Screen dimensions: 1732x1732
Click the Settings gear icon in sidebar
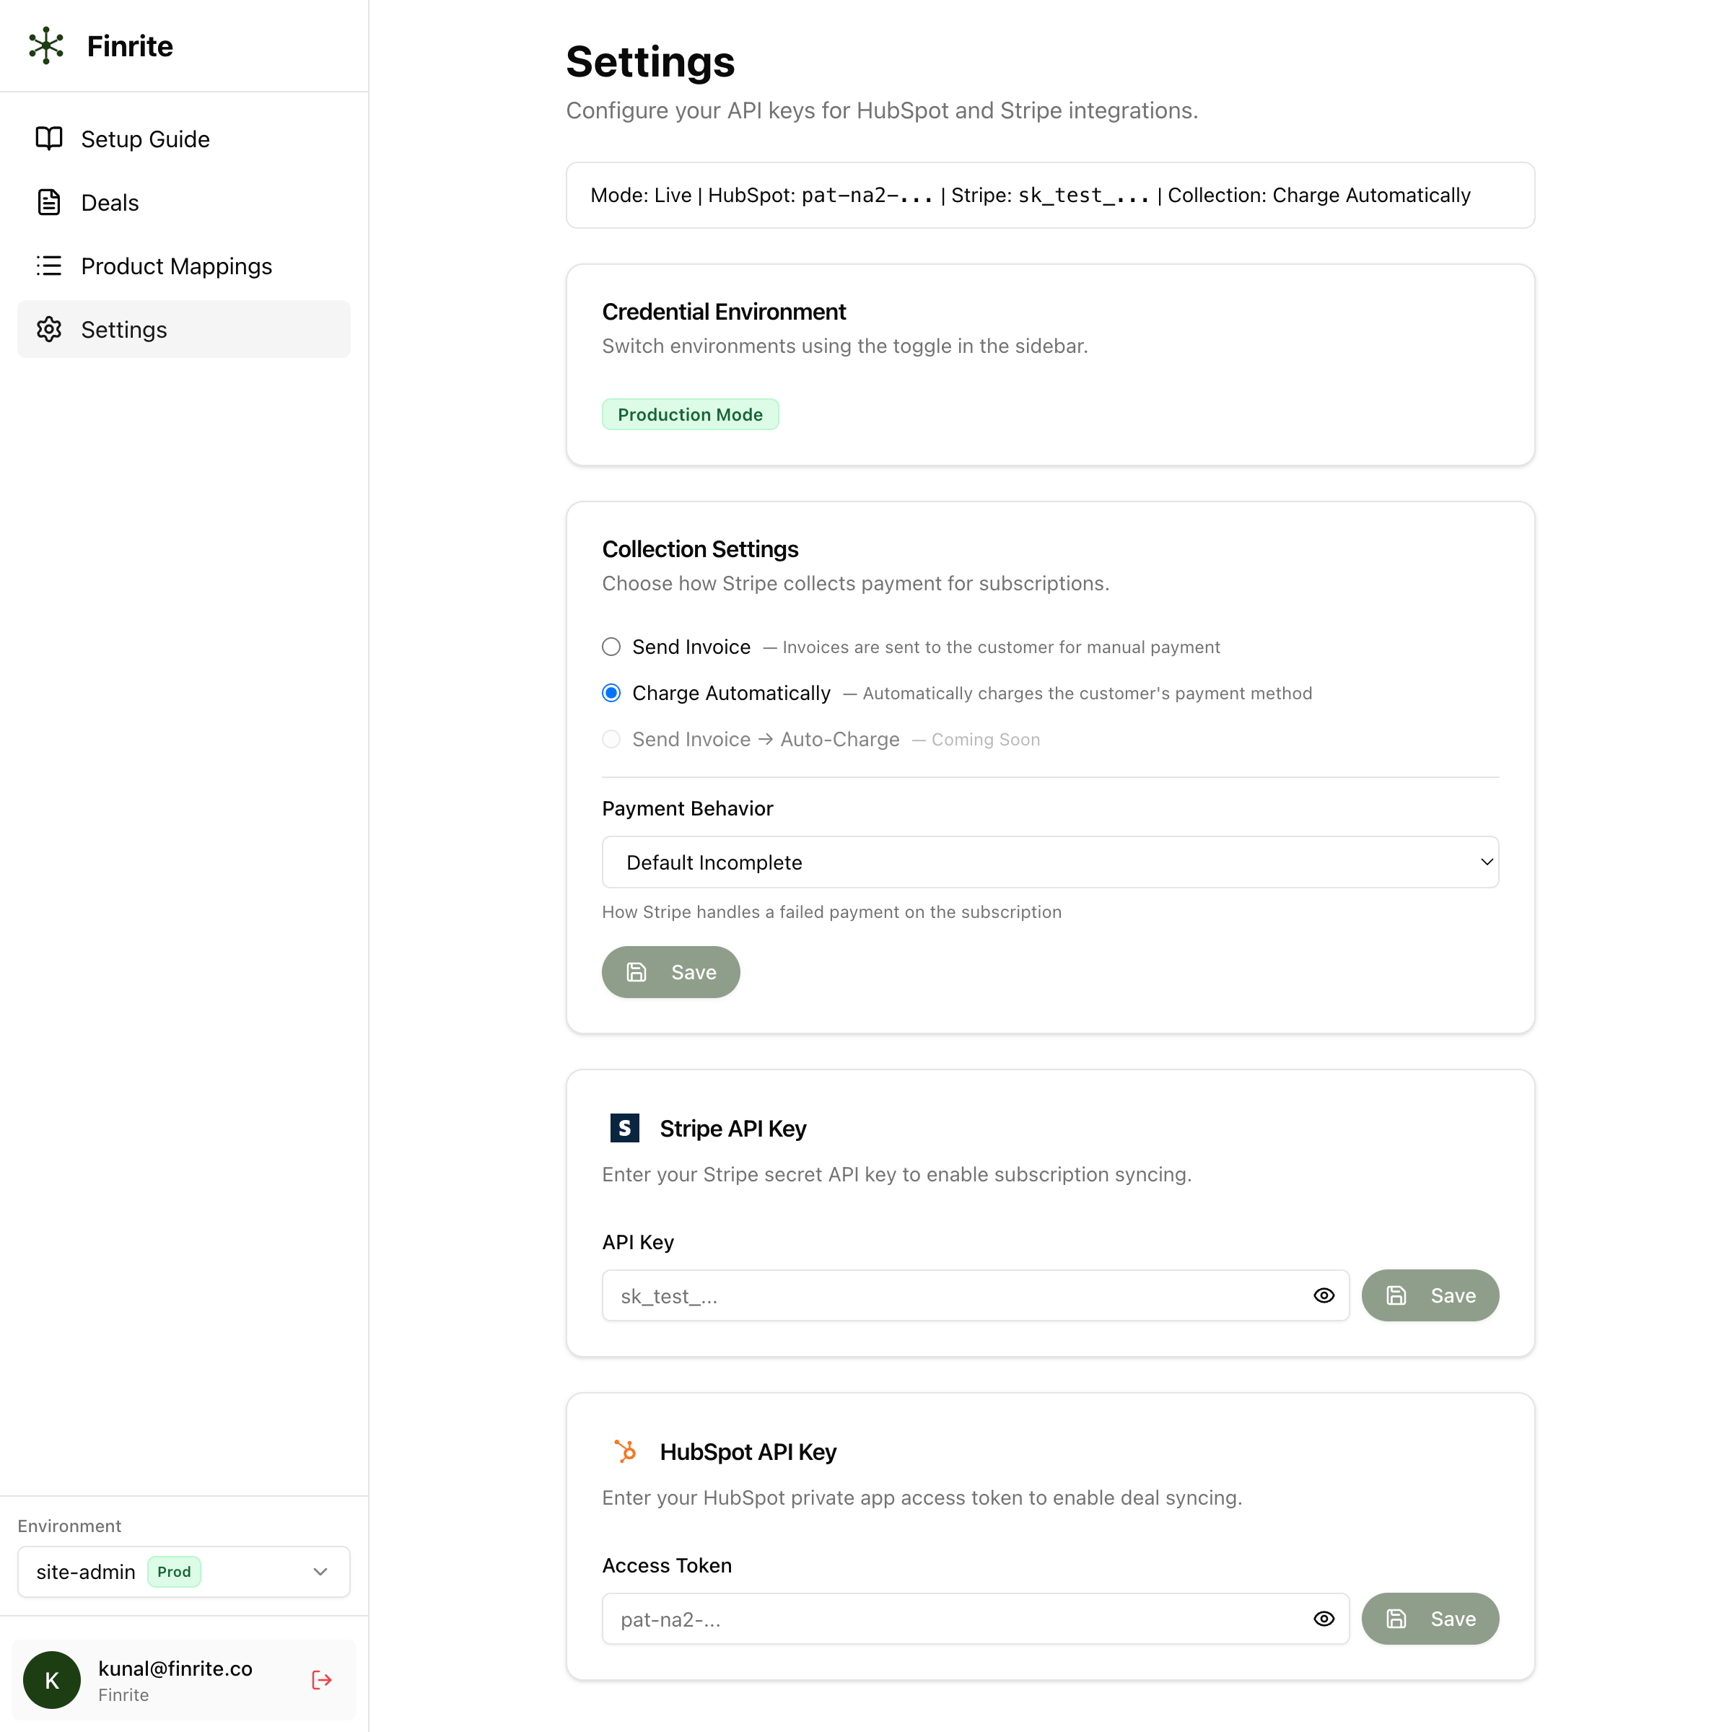[48, 329]
